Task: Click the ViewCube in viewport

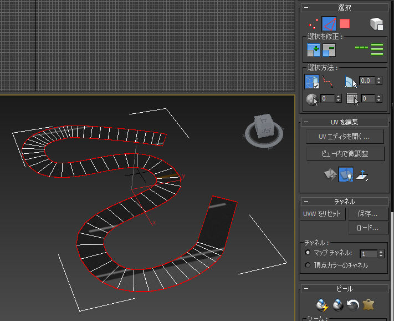Action: click(264, 126)
